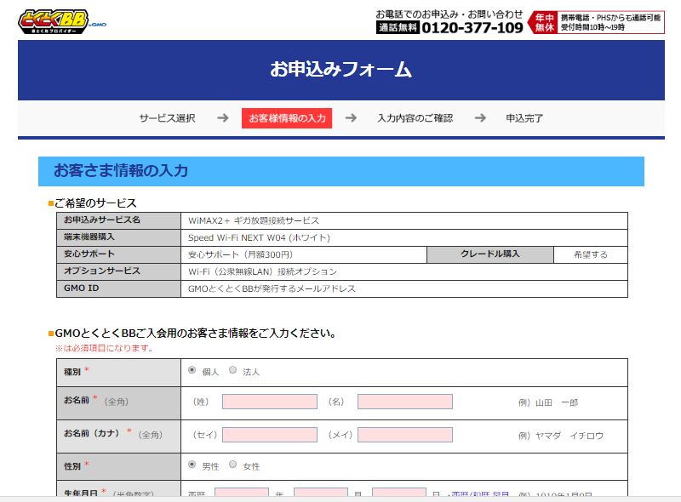The image size is (681, 502).
Task: Click the 通話無料 badge
Action: tap(398, 28)
